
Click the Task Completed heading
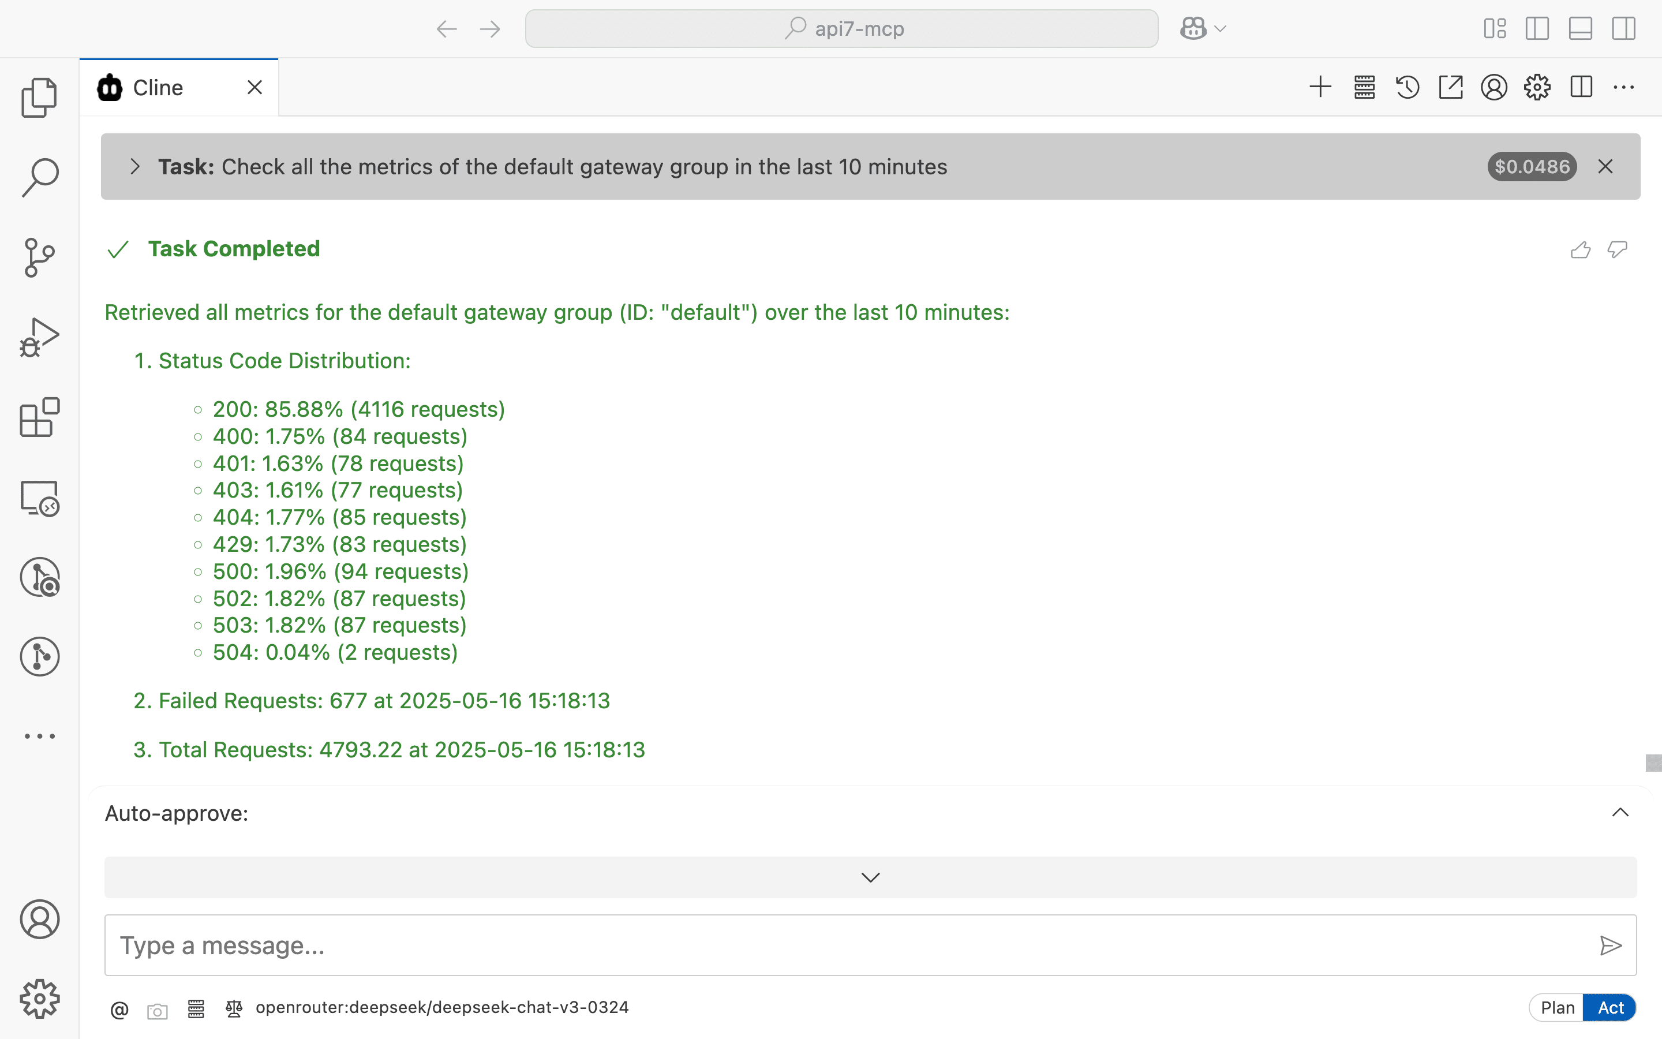point(234,249)
